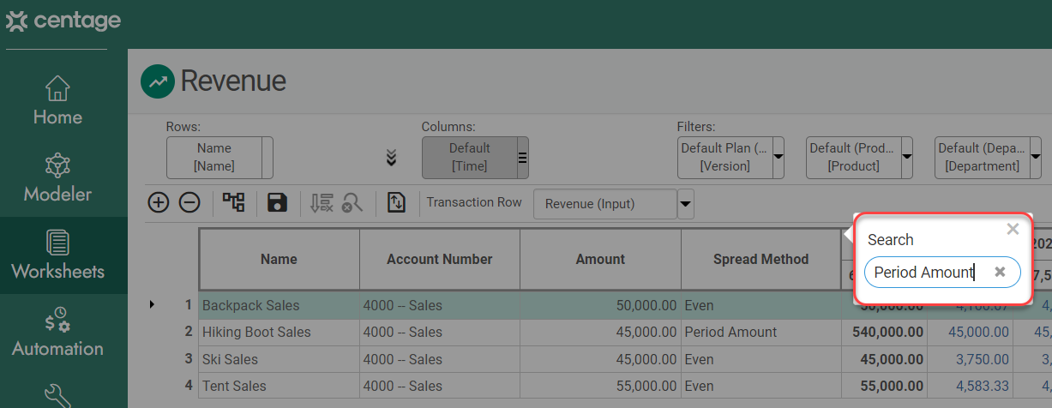This screenshot has width=1052, height=408.
Task: Click the save disk icon
Action: [277, 202]
